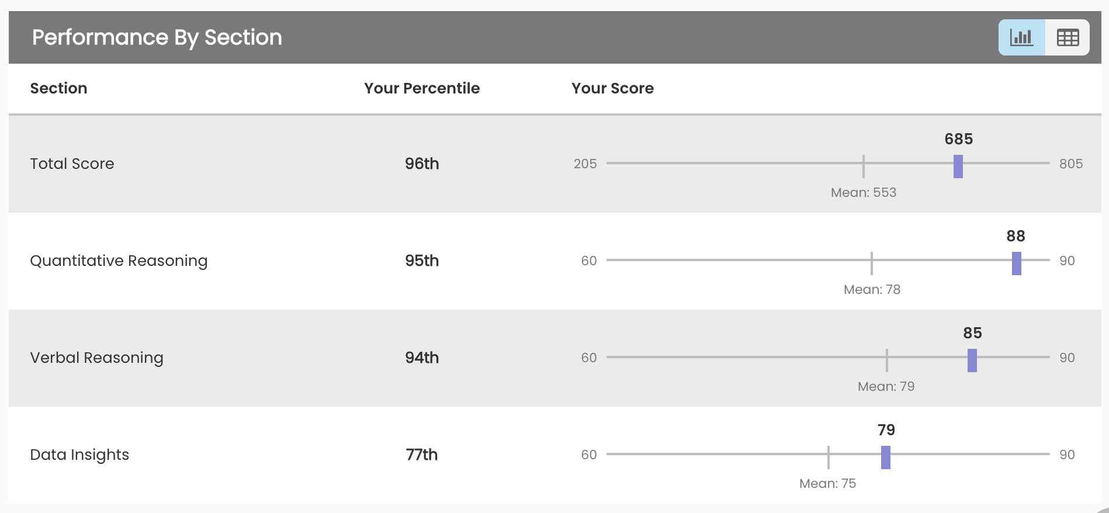Click the 77th percentile value
The height and width of the screenshot is (513, 1109).
tap(422, 455)
